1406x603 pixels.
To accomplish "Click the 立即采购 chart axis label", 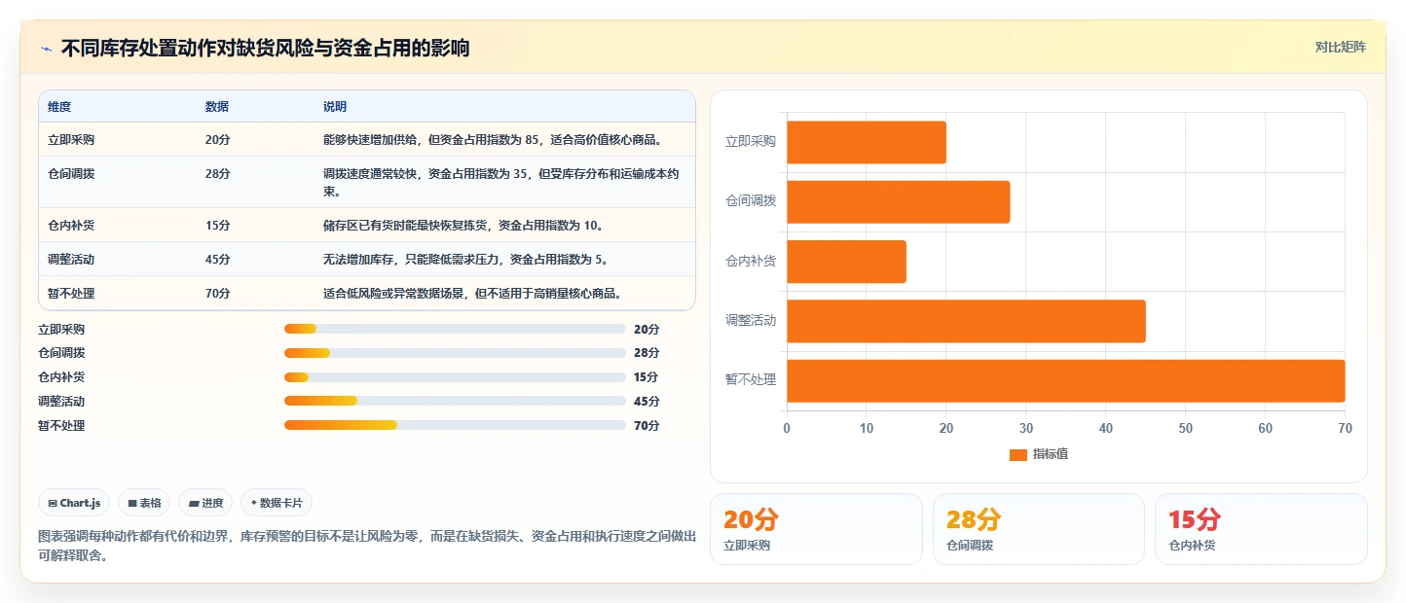I will point(751,142).
